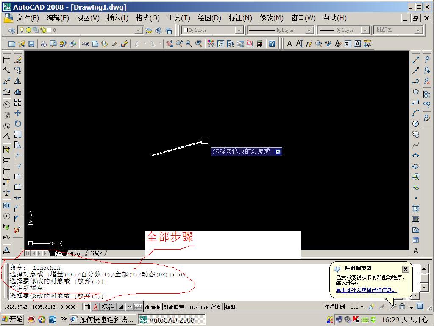
Task: Open the ByLayer lineweight dropdown
Action: click(x=365, y=30)
